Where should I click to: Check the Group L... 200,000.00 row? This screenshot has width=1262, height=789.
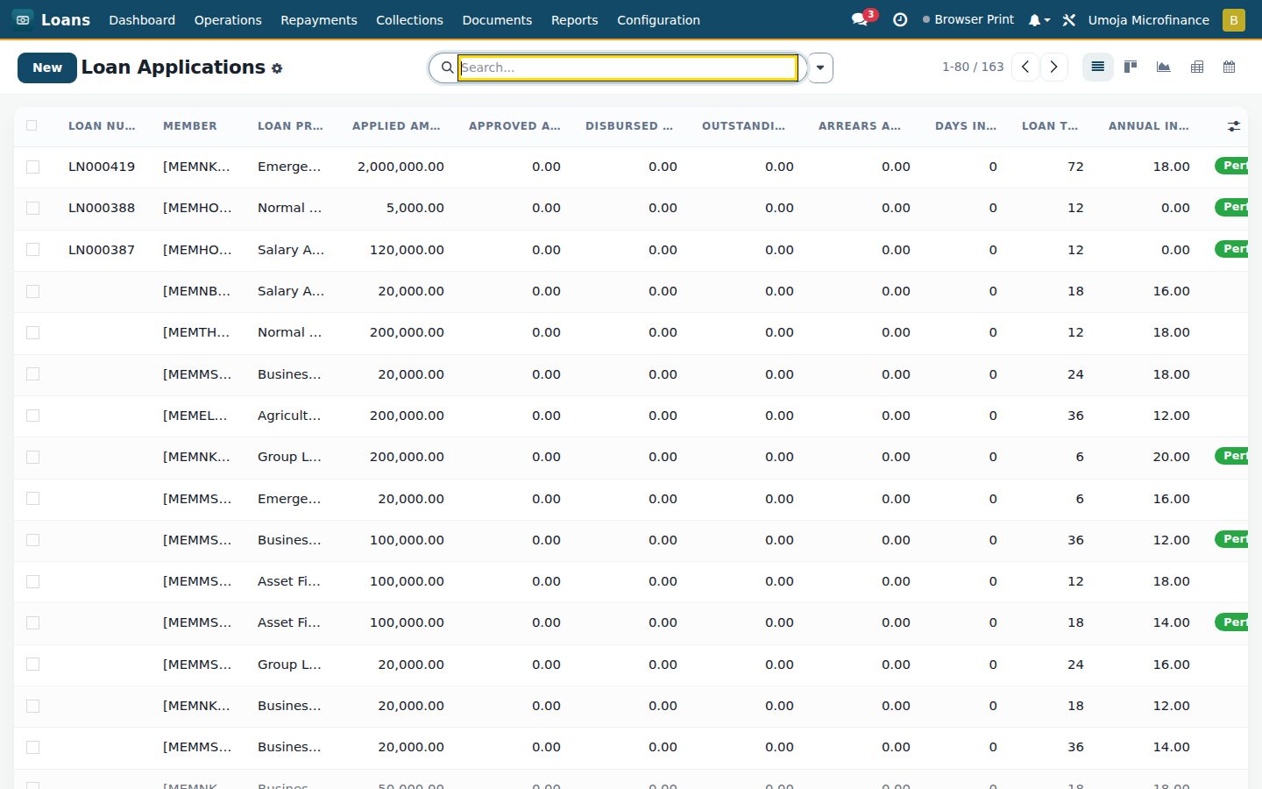pos(32,457)
